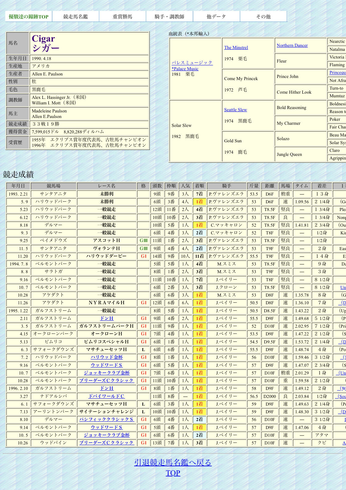The width and height of the screenshot is (346, 490).
Task: Select date cell 1993. 2.21
Action: (x=18, y=194)
